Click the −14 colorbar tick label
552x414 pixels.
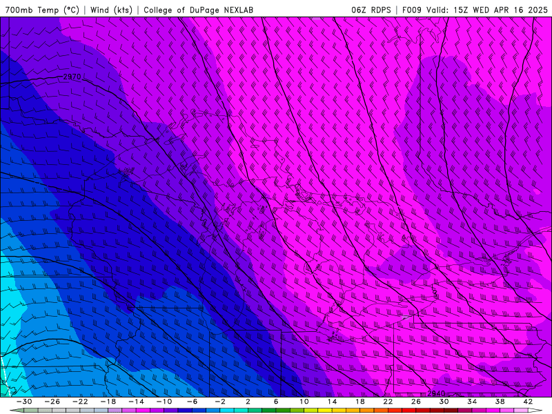[136, 402]
